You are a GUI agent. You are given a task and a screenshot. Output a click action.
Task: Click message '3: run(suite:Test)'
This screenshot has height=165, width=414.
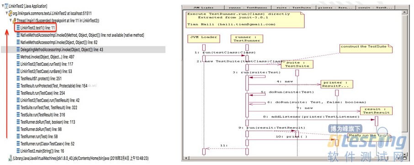(257, 72)
